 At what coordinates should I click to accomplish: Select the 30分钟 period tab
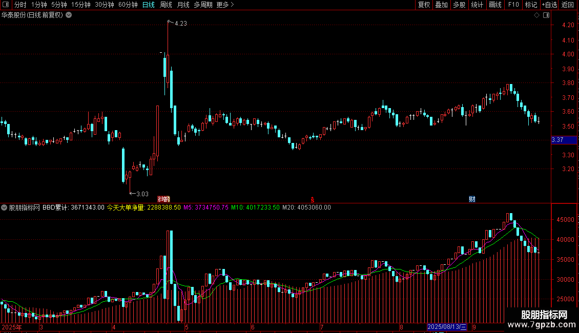click(105, 5)
